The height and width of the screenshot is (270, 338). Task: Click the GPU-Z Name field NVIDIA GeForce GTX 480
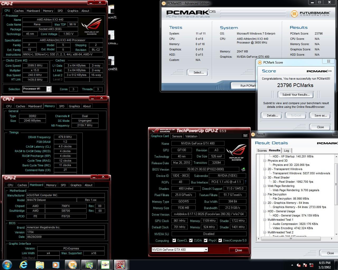pyautogui.click(x=198, y=143)
